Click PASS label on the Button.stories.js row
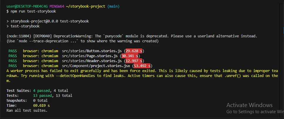284x119 pixels. [x=13, y=51]
